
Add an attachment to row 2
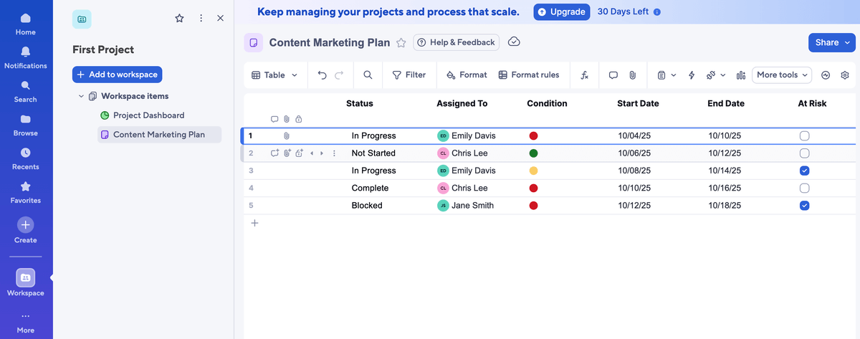pos(287,153)
